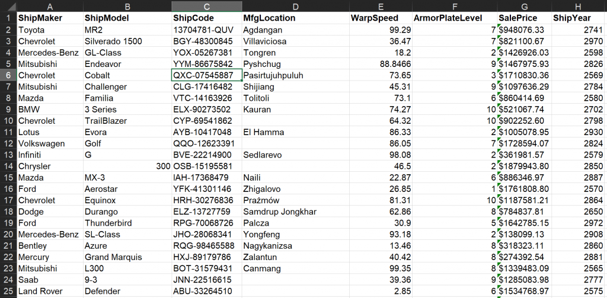This screenshot has height=298, width=607.
Task: Select cell containing Sedlarevo
Action: (296, 155)
